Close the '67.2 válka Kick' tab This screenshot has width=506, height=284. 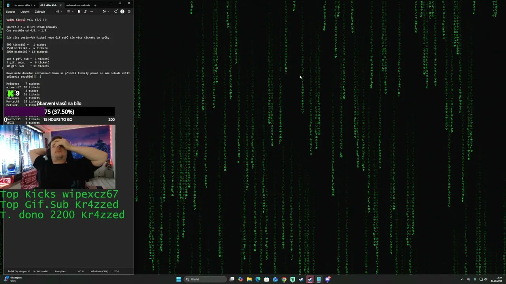click(x=60, y=5)
